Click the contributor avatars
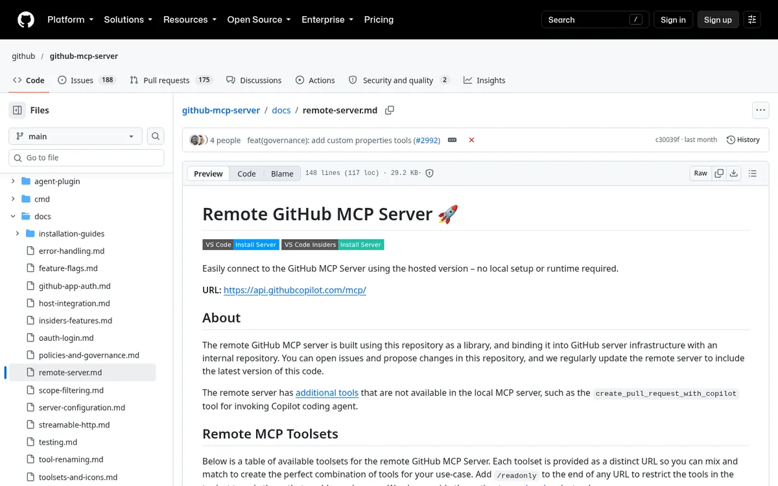The image size is (778, 486). click(198, 140)
